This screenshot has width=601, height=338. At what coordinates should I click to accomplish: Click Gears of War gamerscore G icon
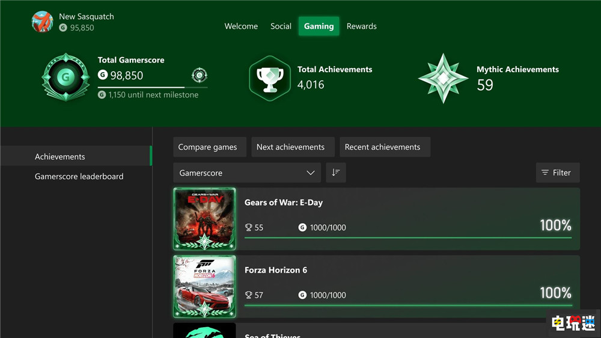tap(302, 227)
